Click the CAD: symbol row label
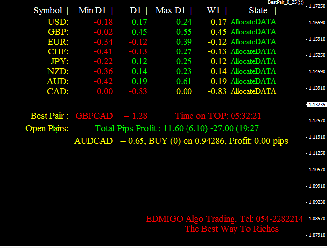 point(58,91)
